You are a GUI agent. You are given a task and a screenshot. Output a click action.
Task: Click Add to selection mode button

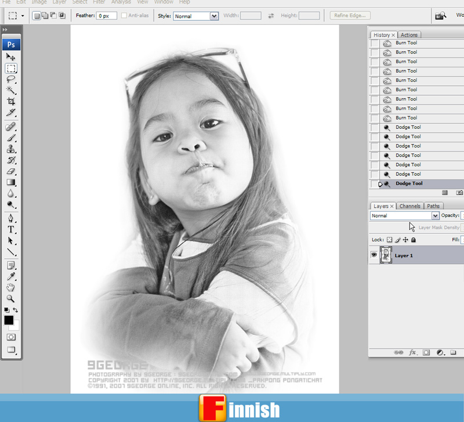[x=45, y=16]
